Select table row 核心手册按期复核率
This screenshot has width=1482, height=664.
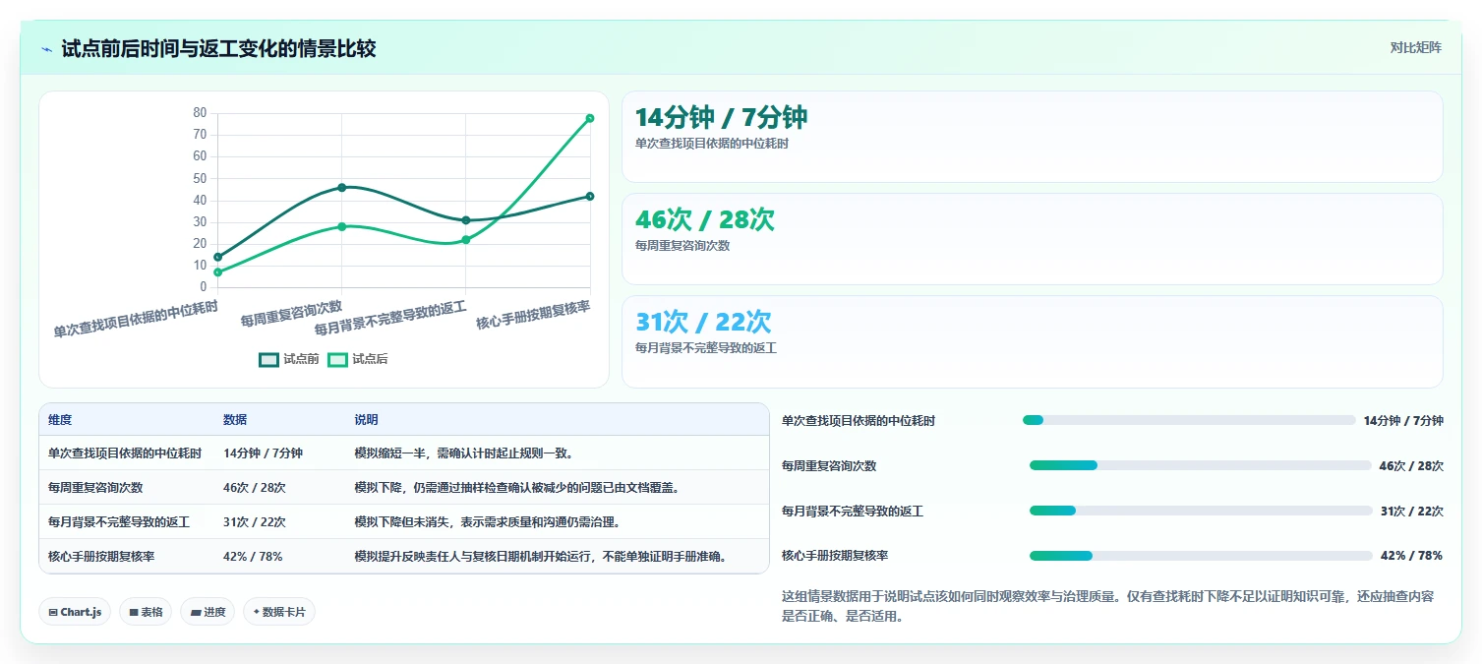click(x=404, y=556)
